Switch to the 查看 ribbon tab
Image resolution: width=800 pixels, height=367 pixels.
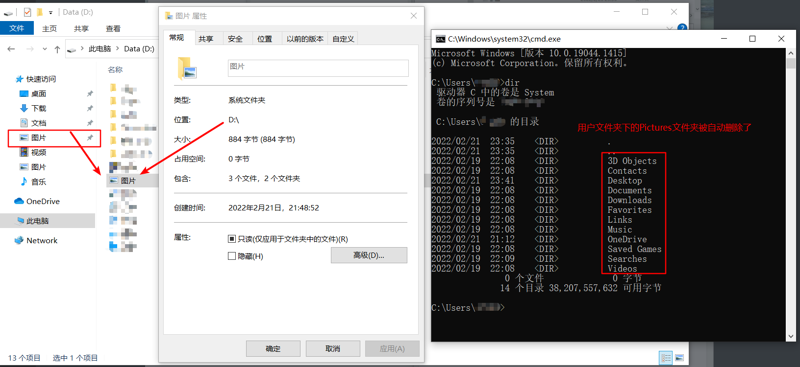[113, 28]
